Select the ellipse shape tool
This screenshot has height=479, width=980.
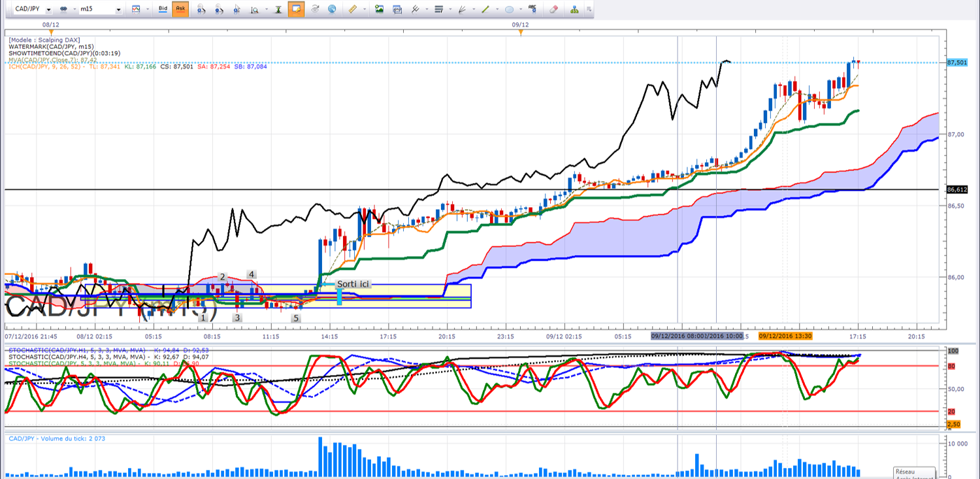pos(510,9)
